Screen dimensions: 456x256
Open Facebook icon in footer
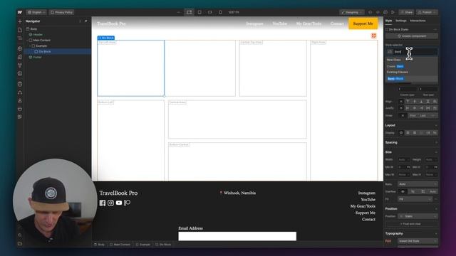point(103,203)
